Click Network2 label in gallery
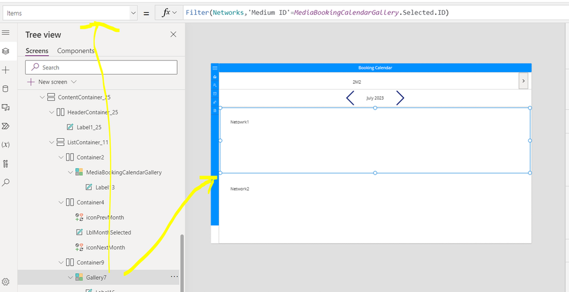Viewport: 569px width, 292px height. click(x=240, y=188)
